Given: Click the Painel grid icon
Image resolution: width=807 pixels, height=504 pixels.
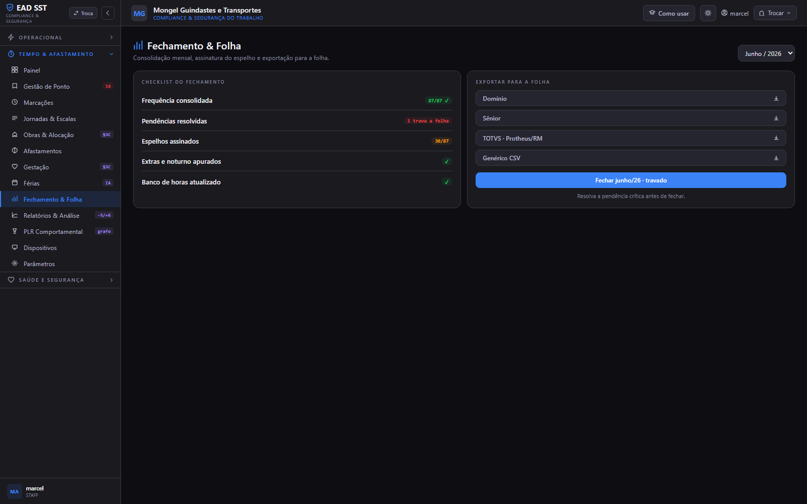Looking at the screenshot, I should click(15, 70).
